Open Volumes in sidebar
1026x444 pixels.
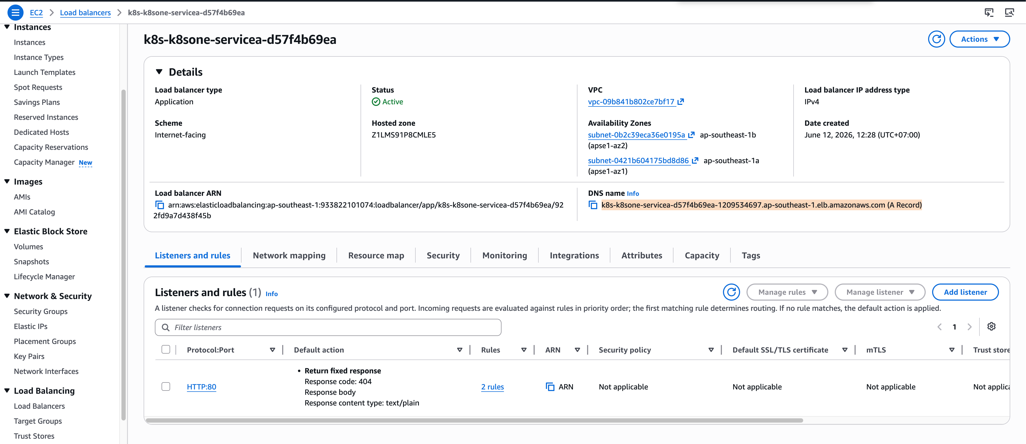[x=28, y=247]
